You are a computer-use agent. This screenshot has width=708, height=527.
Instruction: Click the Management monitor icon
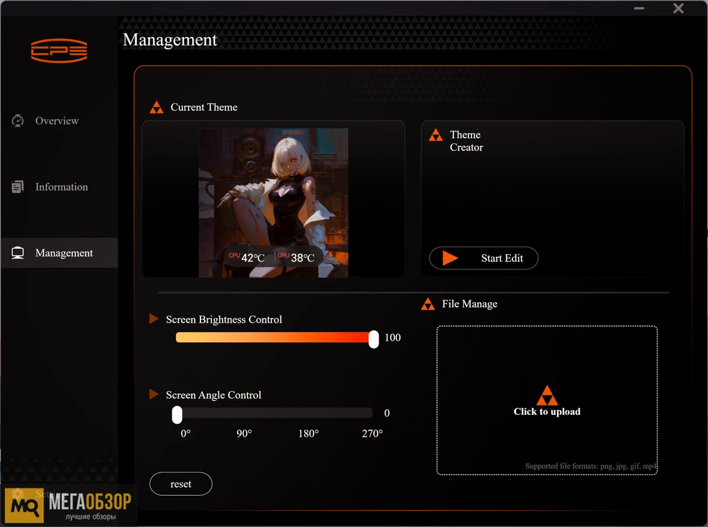18,253
